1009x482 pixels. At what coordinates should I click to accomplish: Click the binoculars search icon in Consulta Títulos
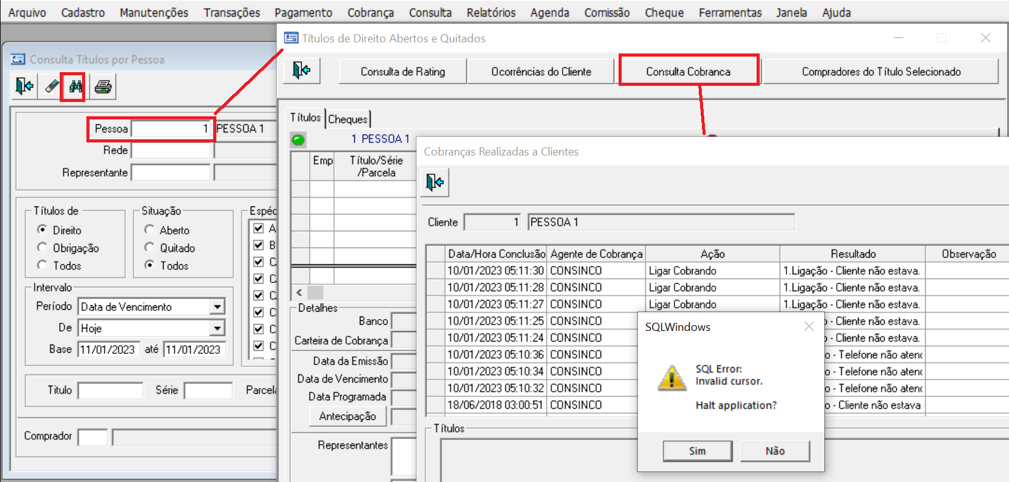click(76, 86)
